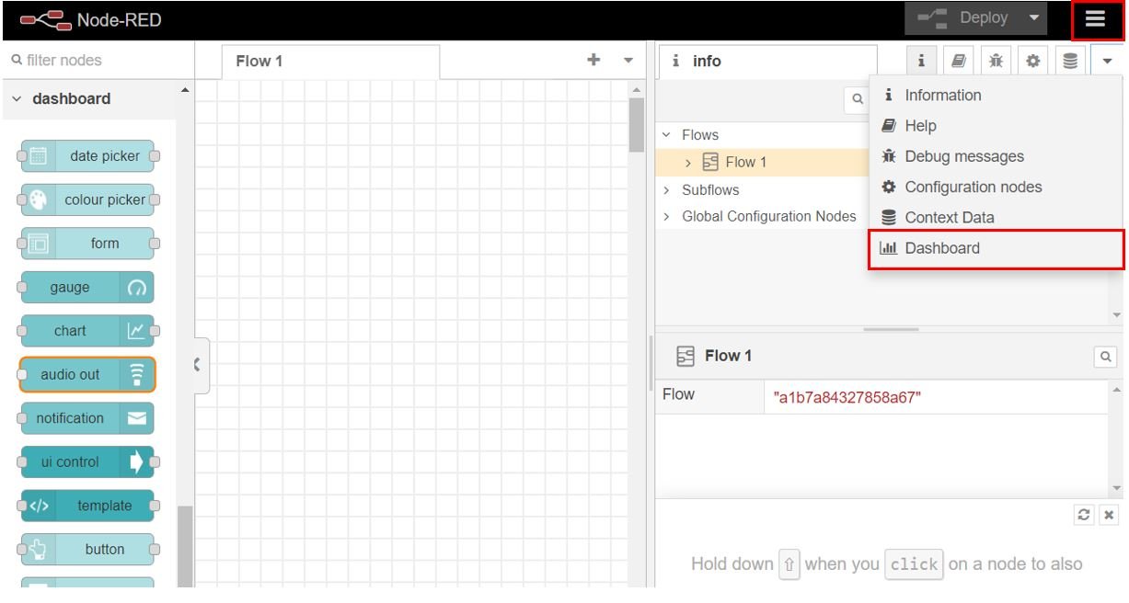1129x603 pixels.
Task: Open the help book icon tab
Action: point(958,61)
